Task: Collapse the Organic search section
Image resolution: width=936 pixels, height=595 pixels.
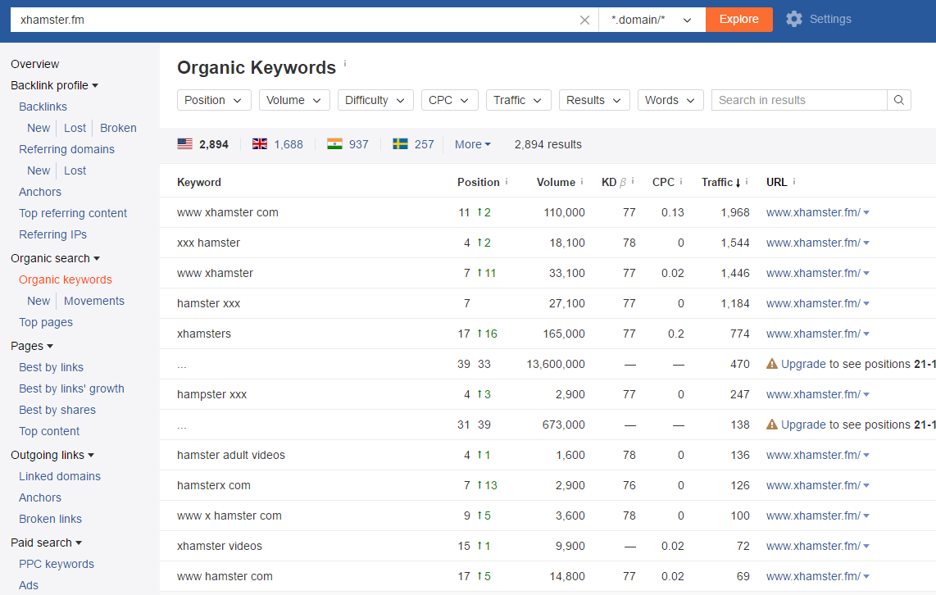Action: pyautogui.click(x=55, y=258)
